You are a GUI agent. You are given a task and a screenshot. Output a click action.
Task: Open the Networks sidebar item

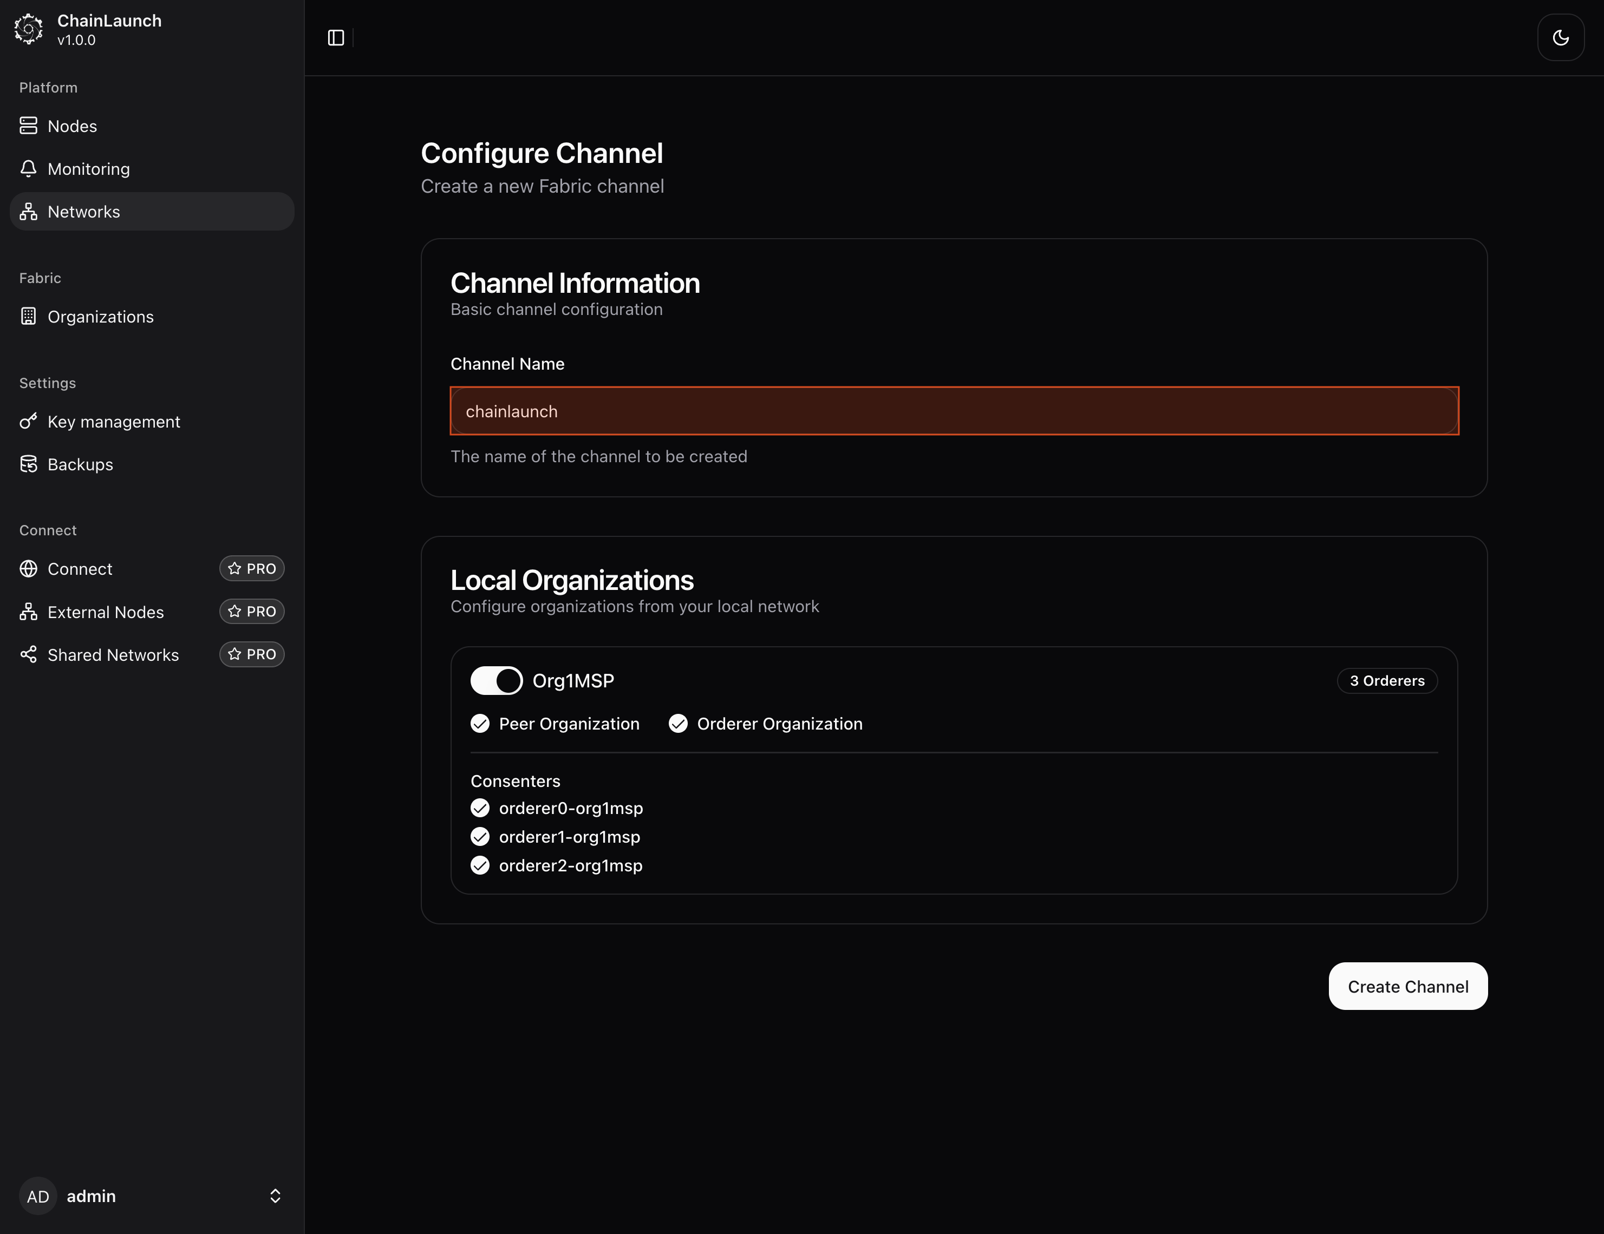(x=84, y=212)
